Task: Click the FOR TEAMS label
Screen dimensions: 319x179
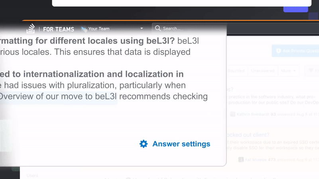Action: [x=59, y=29]
